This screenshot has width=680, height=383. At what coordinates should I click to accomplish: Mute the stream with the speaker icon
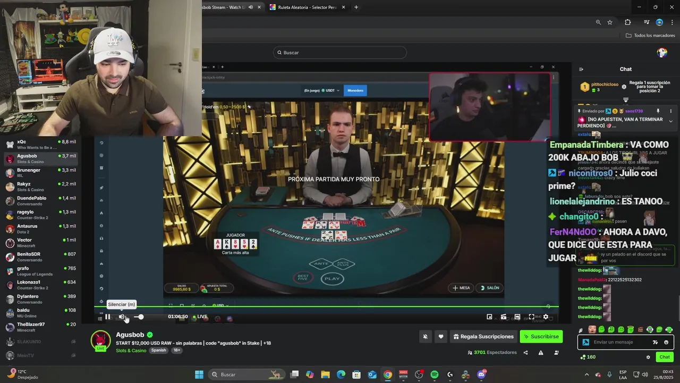(x=122, y=317)
